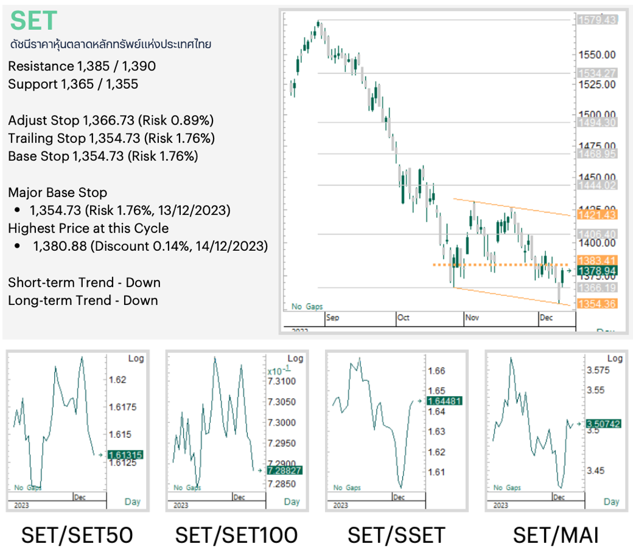Viewport: 633px width, 555px height.
Task: Click the 1.61315 value in SET/SET50 chart
Action: tap(125, 455)
